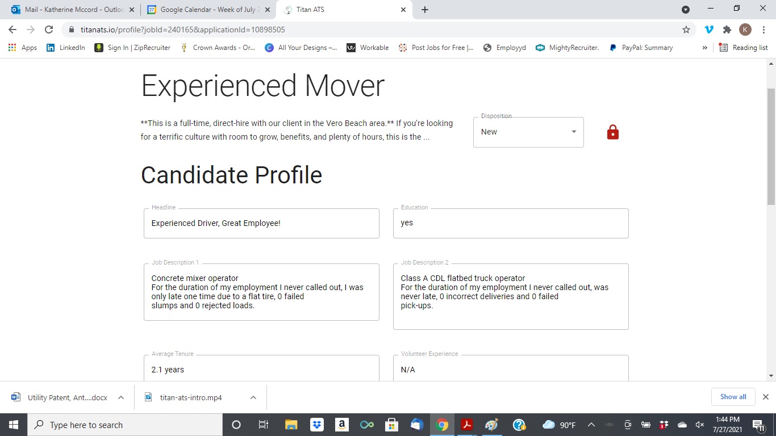Open the Paint palette taskbar icon
This screenshot has height=436, width=776.
(492, 425)
